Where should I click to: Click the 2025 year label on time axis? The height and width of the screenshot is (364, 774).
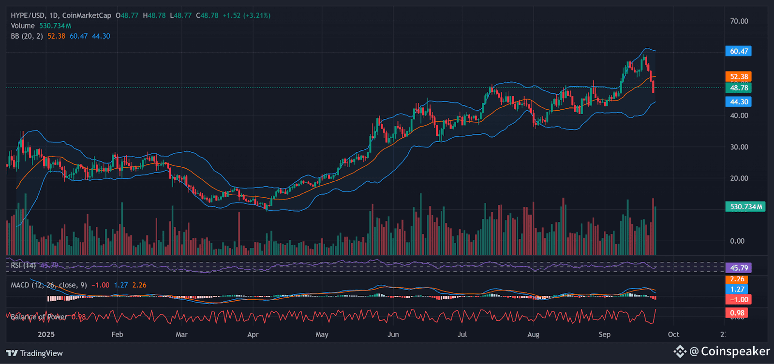point(46,335)
